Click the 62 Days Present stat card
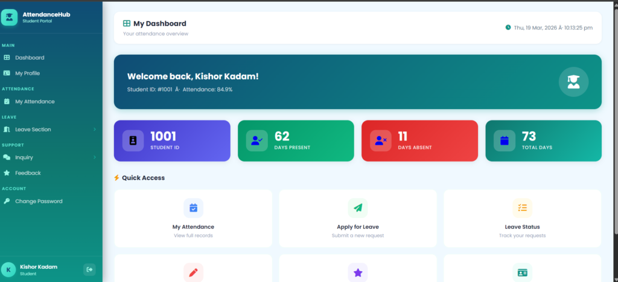The image size is (618, 282). (296, 141)
